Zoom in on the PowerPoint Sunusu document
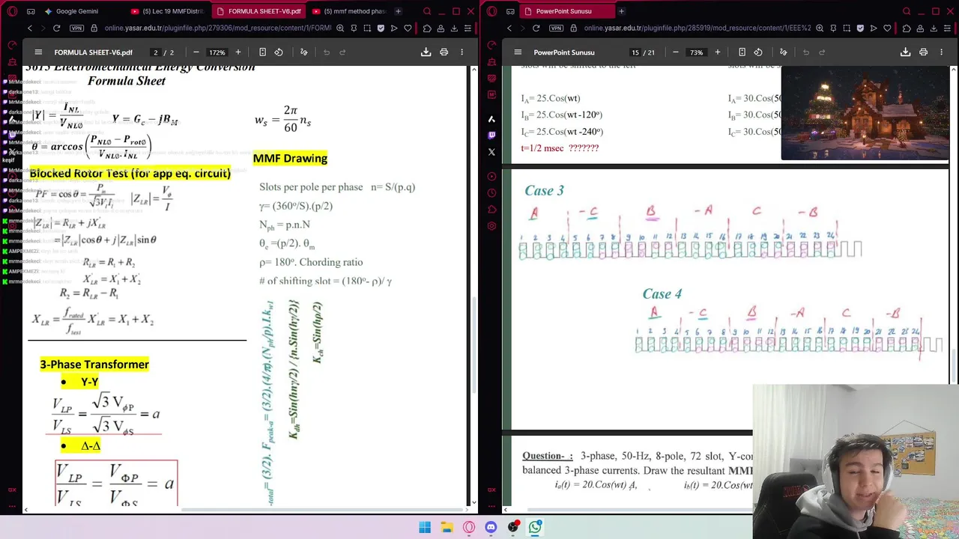This screenshot has height=539, width=959. 717,52
